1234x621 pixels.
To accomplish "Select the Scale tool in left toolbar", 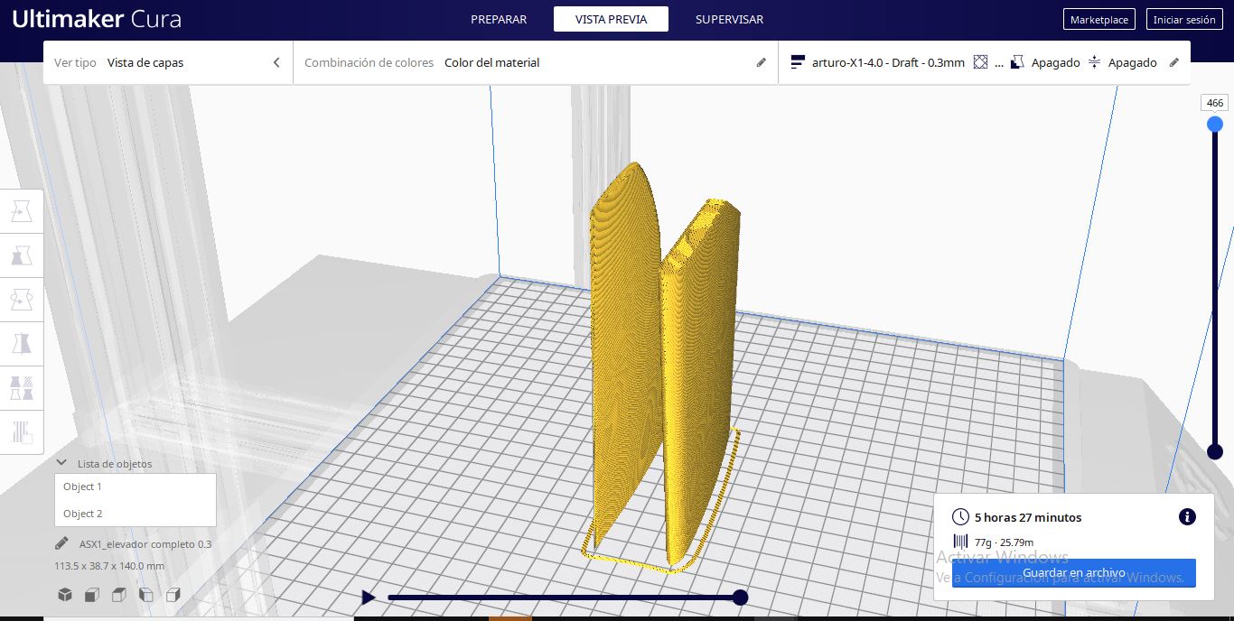I will 22,255.
